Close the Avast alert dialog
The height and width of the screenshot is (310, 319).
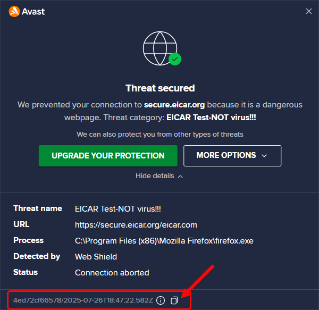click(x=309, y=11)
